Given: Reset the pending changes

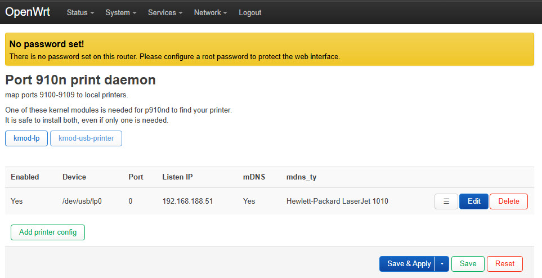Looking at the screenshot, I should point(505,264).
